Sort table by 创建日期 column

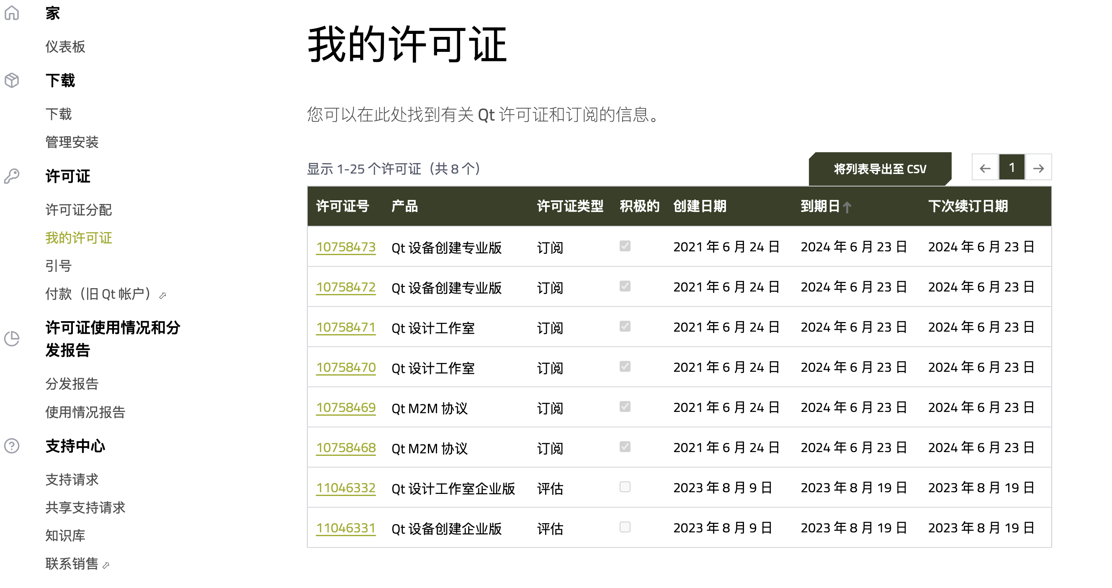[699, 207]
